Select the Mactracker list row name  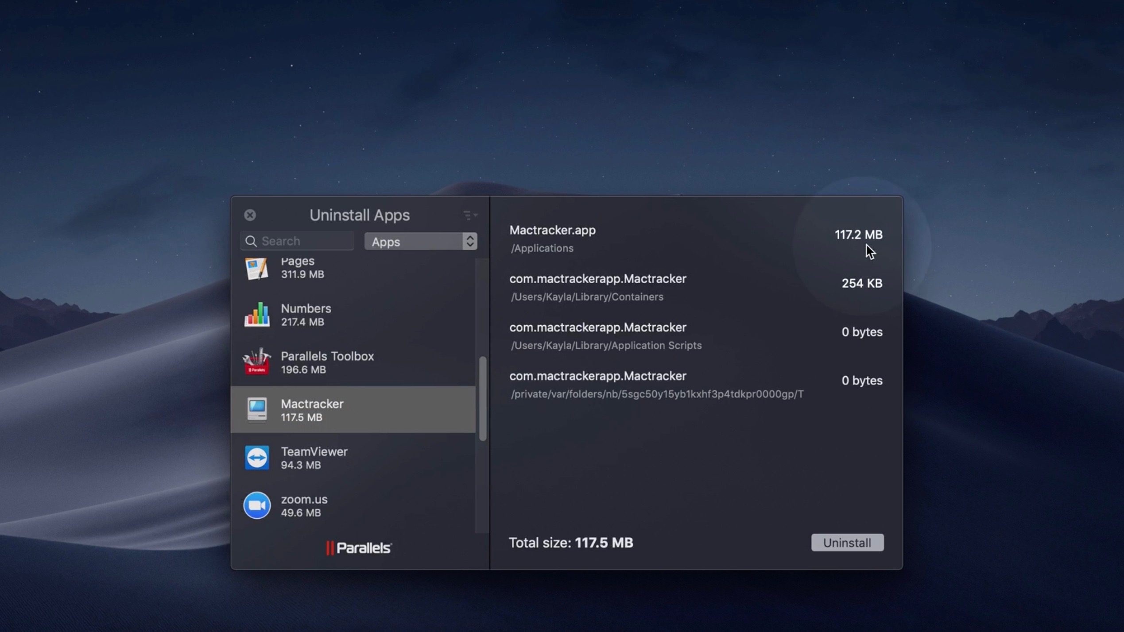[x=312, y=404]
